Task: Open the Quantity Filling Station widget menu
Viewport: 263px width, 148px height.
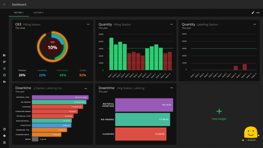Action: [171, 24]
